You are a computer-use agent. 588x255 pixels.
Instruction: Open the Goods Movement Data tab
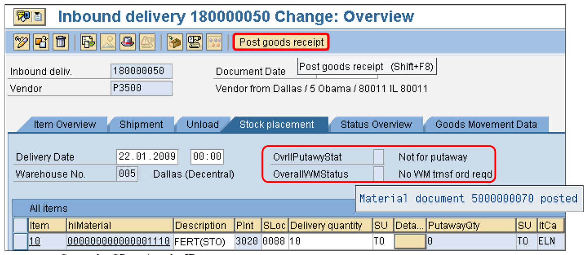(486, 124)
